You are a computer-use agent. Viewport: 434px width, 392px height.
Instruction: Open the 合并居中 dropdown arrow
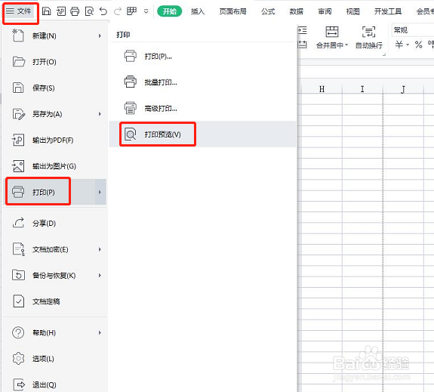346,45
